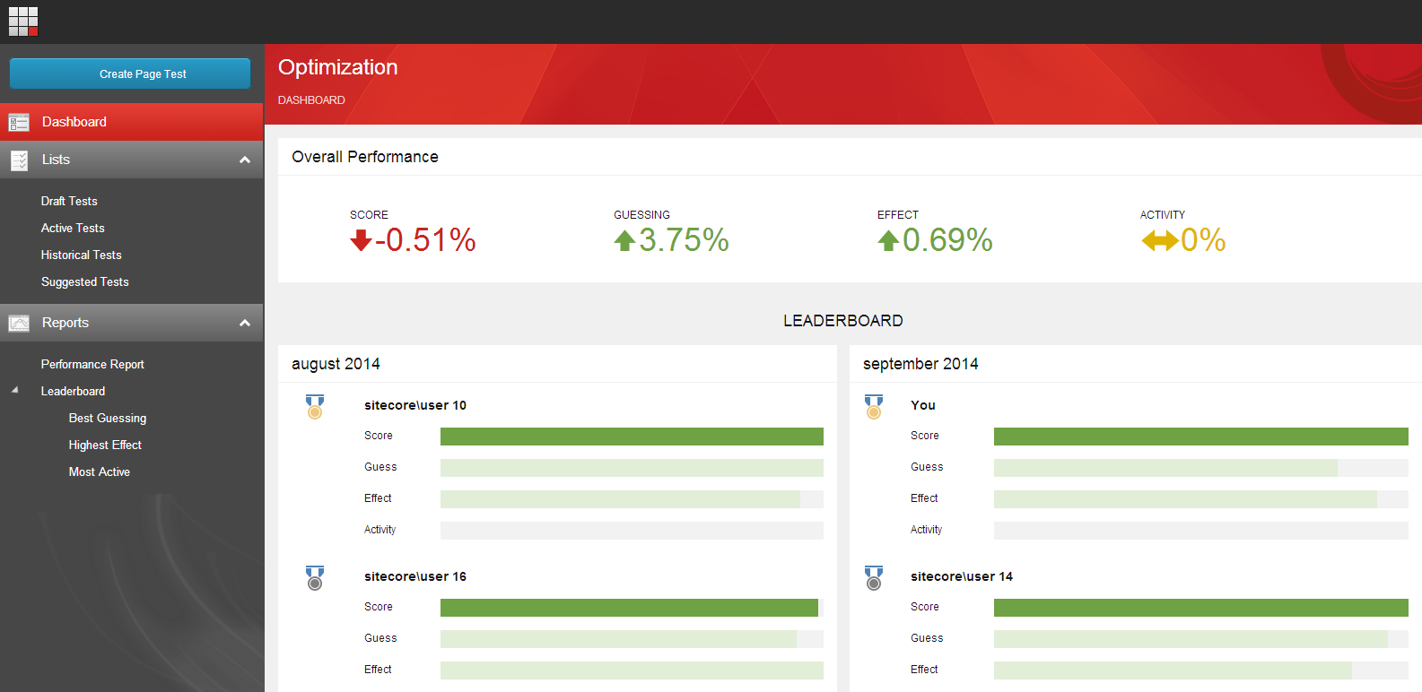Click the yellow Activity double arrow
1422x692 pixels.
click(1159, 240)
